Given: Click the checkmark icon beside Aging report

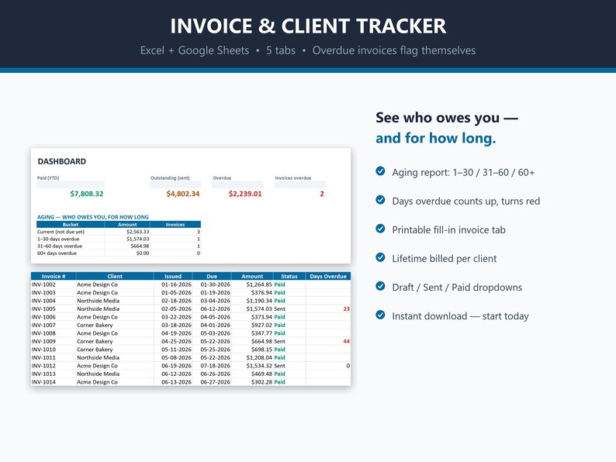Looking at the screenshot, I should point(380,171).
